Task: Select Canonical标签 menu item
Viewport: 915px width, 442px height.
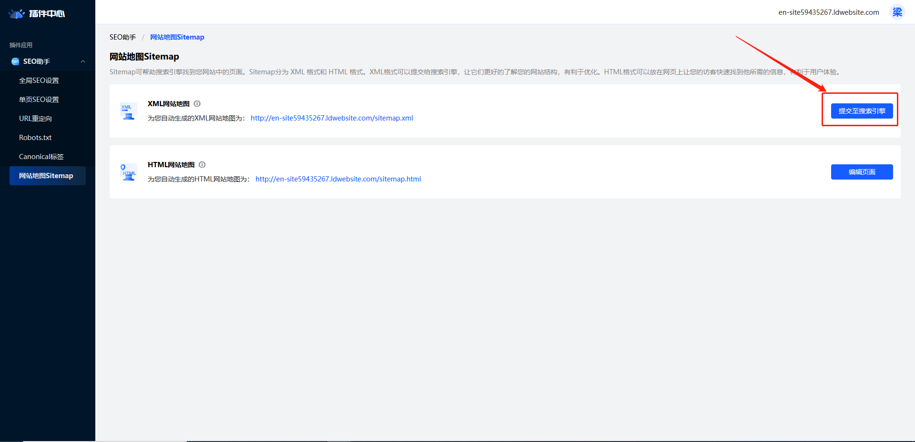Action: tap(41, 157)
